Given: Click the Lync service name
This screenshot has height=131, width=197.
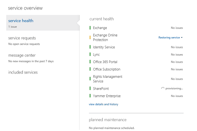Looking at the screenshot, I should click(96, 55).
